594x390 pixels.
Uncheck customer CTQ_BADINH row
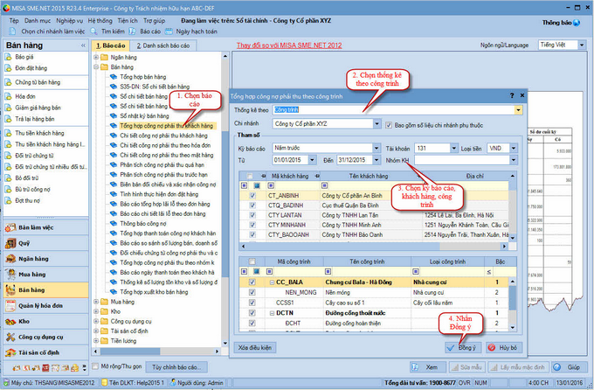[x=252, y=205]
